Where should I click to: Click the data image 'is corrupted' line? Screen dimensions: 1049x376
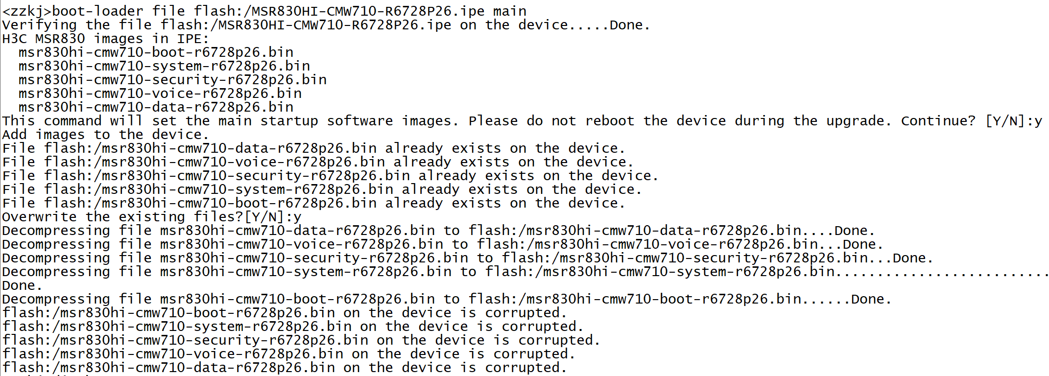pos(284,367)
